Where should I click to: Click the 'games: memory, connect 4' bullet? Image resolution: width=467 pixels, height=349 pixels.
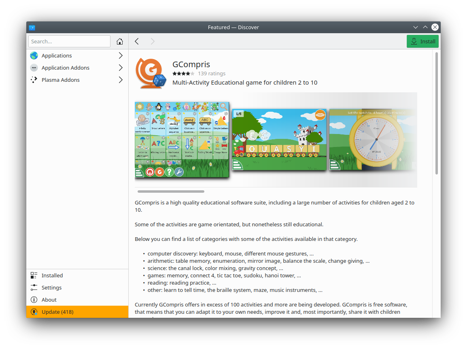224,275
